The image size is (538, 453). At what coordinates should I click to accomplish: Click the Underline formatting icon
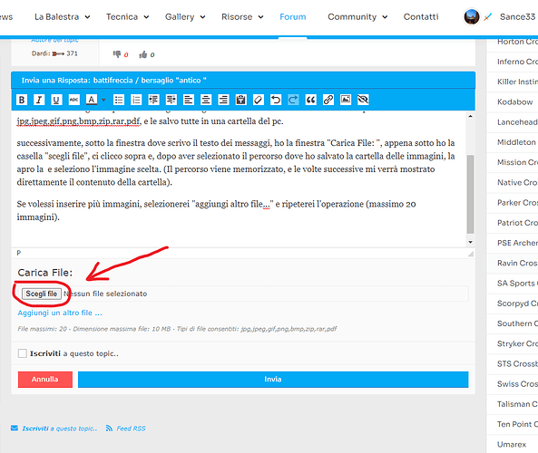click(x=56, y=100)
